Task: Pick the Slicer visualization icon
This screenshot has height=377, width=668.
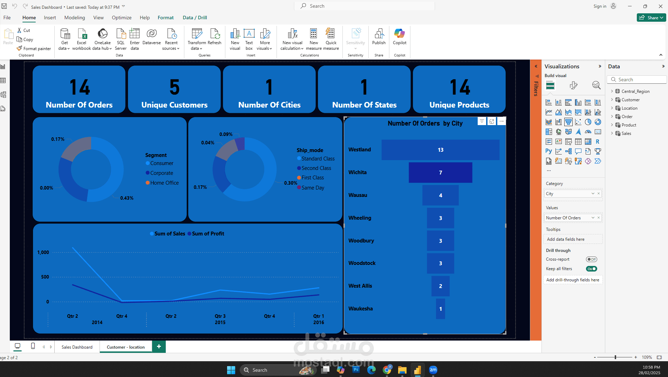Action: coord(568,142)
